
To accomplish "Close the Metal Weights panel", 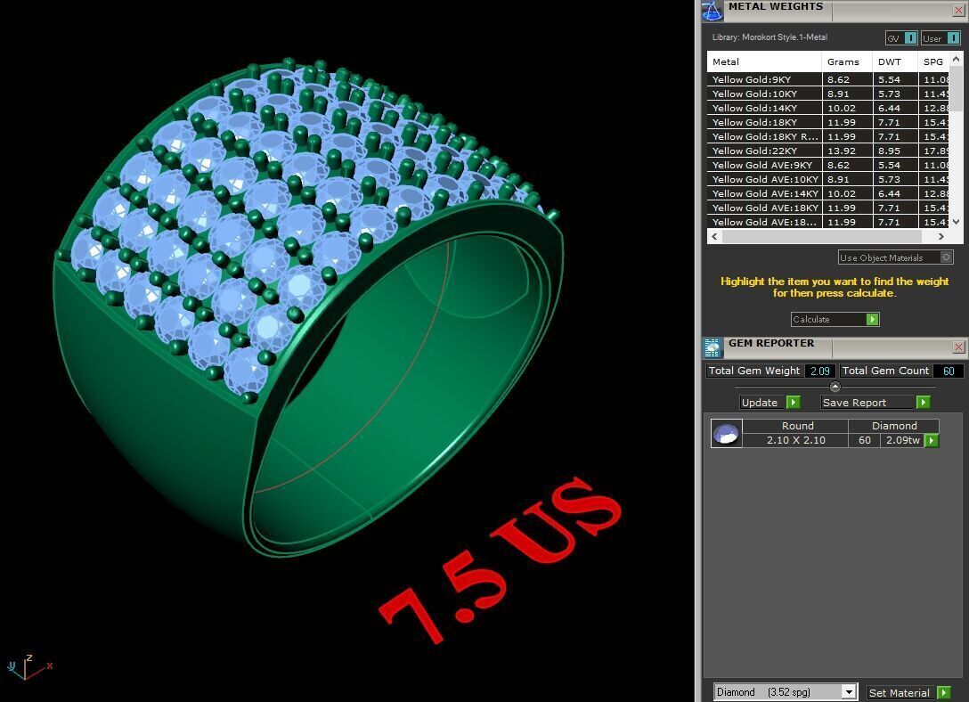I will [x=958, y=10].
